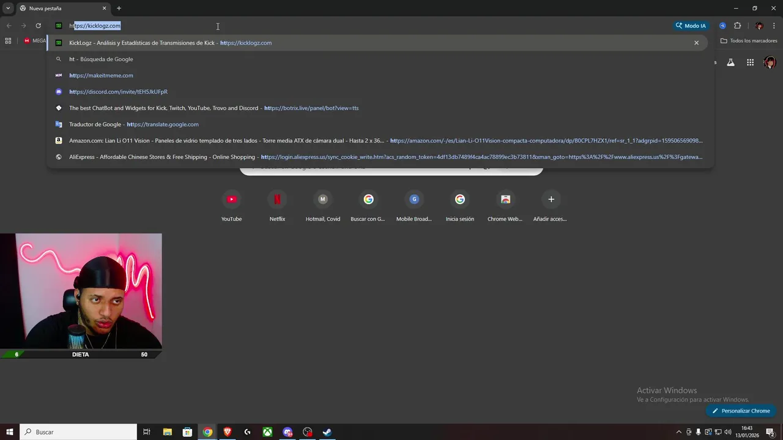
Task: Open YouTube shortcut tile
Action: 231,206
